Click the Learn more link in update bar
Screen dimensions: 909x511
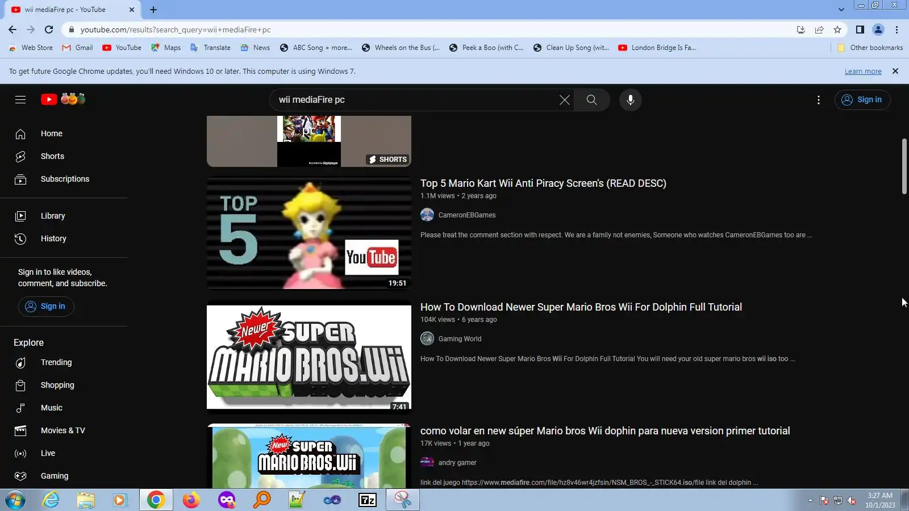(863, 72)
